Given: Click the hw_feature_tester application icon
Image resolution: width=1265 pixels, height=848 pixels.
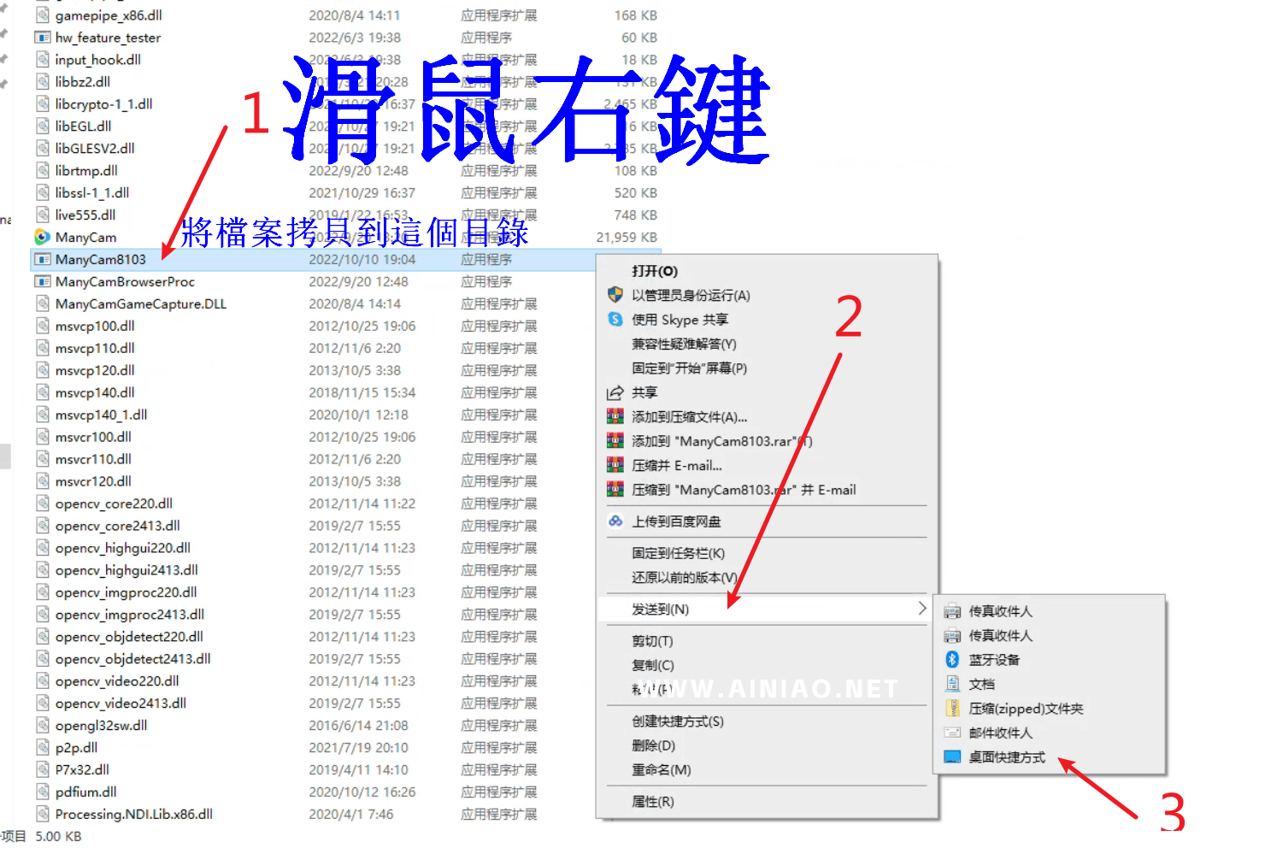Looking at the screenshot, I should pos(42,38).
